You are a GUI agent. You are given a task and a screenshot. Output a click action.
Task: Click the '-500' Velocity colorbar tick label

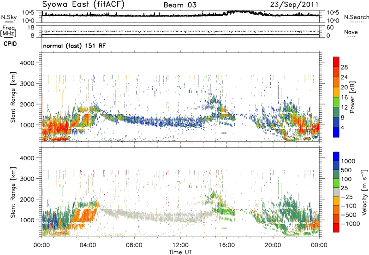[349, 215]
